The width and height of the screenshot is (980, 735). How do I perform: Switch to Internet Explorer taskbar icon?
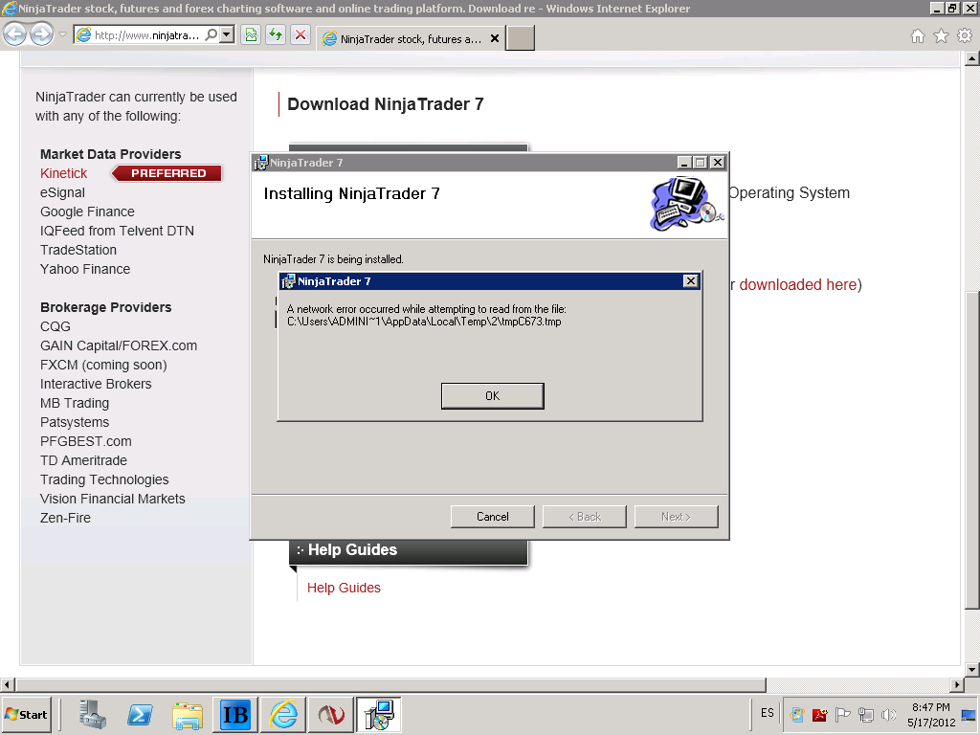coord(283,714)
